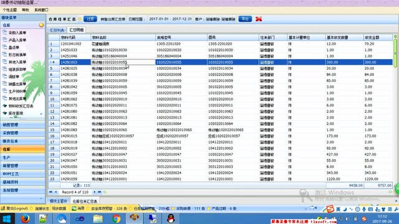The width and height of the screenshot is (399, 224).
Task: Click yellow circle icon beside 仓库 header
Action: tap(41, 25)
